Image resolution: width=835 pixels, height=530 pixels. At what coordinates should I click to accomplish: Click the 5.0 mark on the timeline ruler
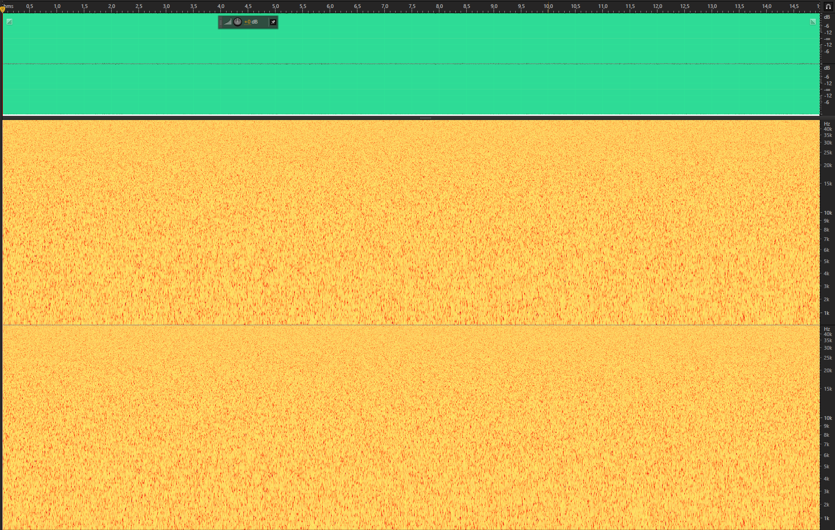point(276,7)
